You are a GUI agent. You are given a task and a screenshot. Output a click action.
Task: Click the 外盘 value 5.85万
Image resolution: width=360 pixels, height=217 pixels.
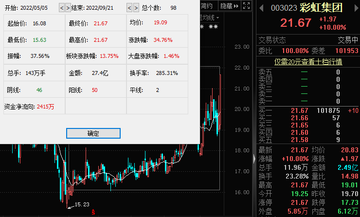(298, 211)
